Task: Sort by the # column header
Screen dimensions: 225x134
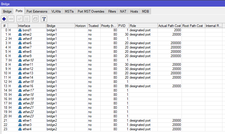Action: pyautogui.click(x=5, y=26)
